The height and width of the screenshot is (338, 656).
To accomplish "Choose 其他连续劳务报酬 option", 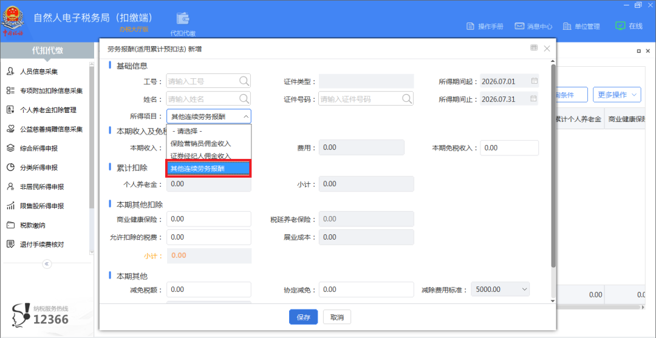I will point(209,169).
